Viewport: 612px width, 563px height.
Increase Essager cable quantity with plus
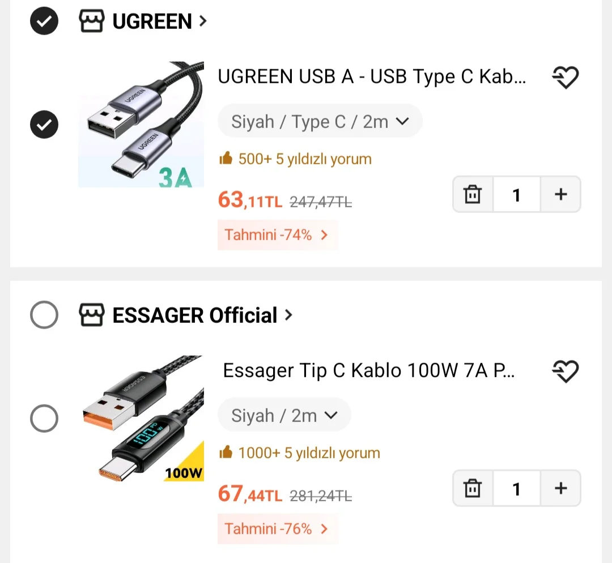coord(560,488)
